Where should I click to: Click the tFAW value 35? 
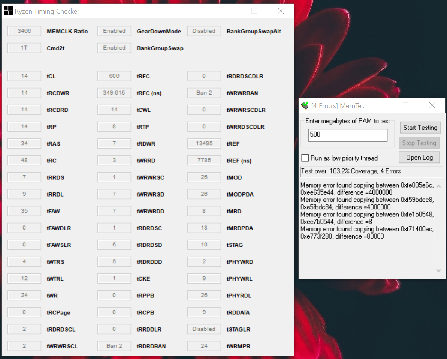(24, 211)
